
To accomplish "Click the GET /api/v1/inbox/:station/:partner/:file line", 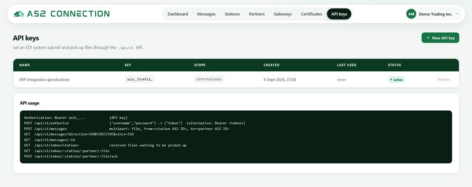I will click(x=67, y=151).
